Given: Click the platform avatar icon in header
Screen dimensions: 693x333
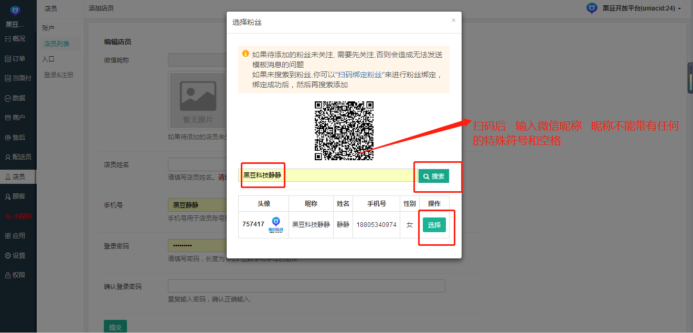Looking at the screenshot, I should pos(592,8).
